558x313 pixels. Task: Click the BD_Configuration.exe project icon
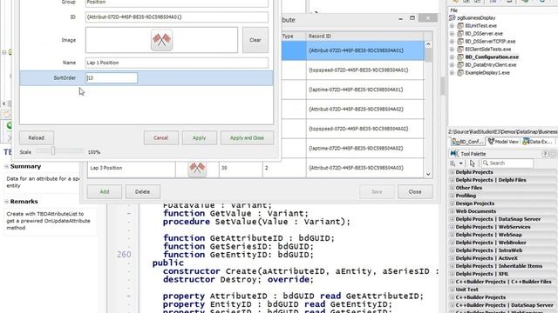[460, 57]
